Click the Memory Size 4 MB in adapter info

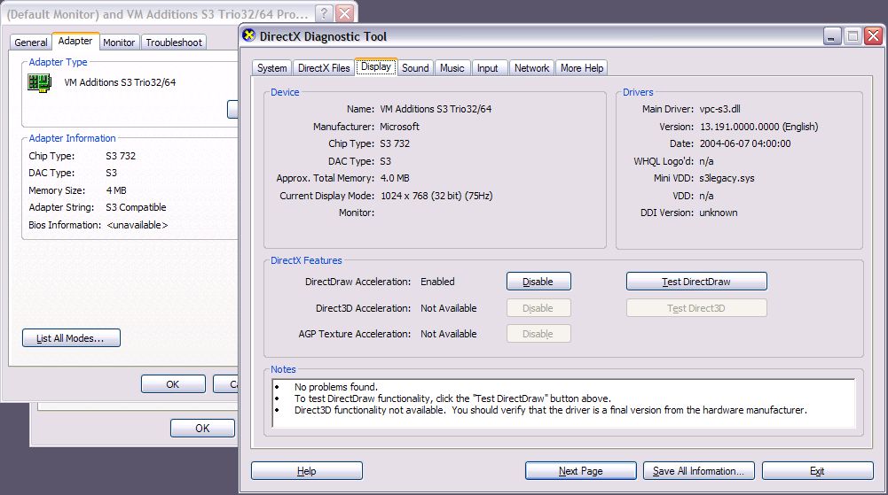click(116, 190)
